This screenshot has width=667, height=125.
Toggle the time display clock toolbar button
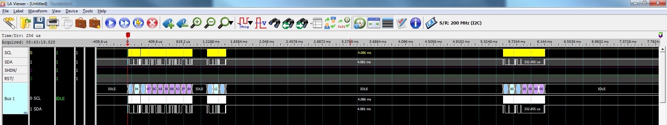tap(360, 23)
